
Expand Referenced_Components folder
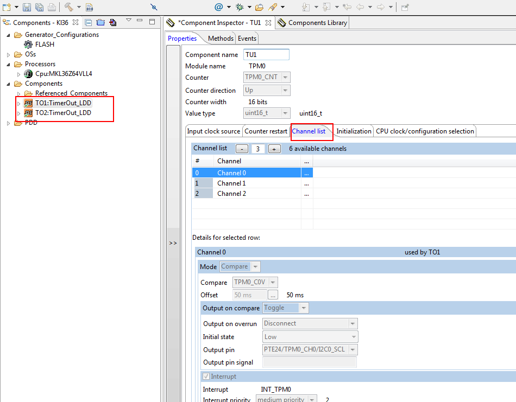19,94
